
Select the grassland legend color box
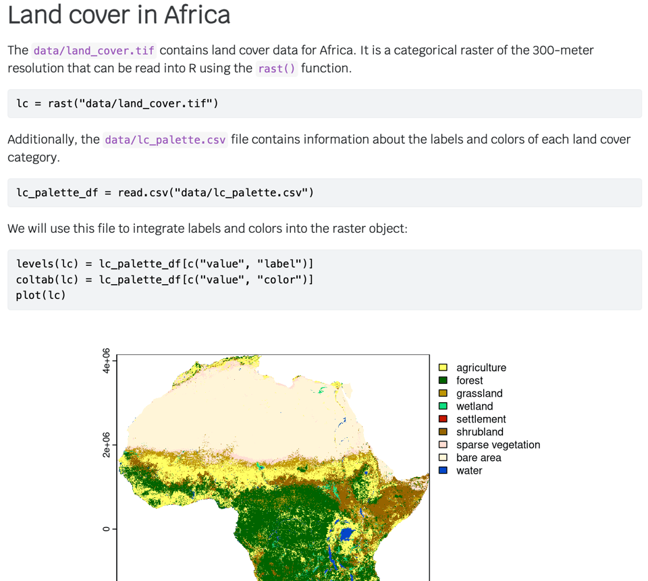(x=443, y=393)
